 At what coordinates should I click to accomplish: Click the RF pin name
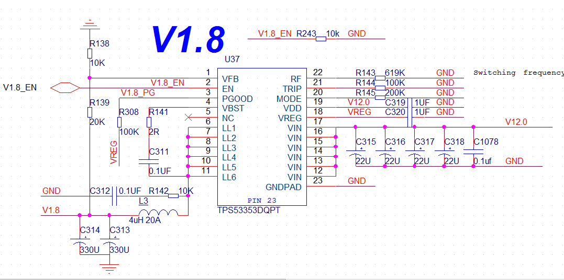click(296, 78)
